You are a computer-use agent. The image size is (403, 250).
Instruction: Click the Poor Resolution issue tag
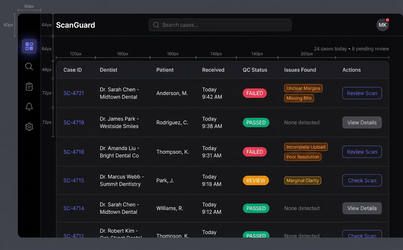click(303, 157)
